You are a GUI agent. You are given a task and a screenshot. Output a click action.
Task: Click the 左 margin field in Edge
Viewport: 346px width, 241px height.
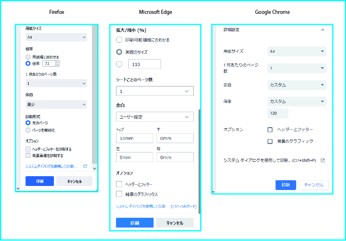pos(135,157)
